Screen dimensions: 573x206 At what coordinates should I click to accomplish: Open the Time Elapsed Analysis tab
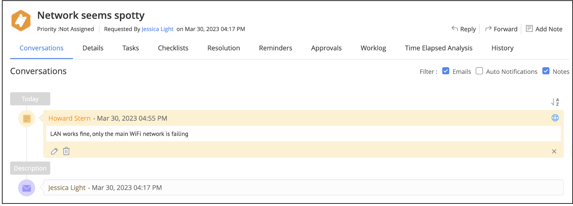tap(438, 48)
